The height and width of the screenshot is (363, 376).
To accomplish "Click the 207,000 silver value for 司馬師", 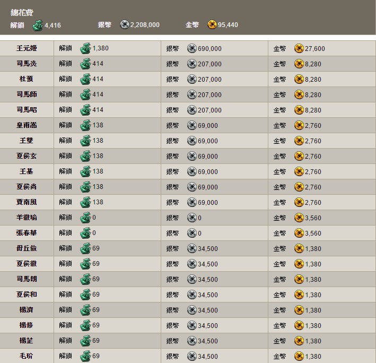I will click(x=209, y=95).
